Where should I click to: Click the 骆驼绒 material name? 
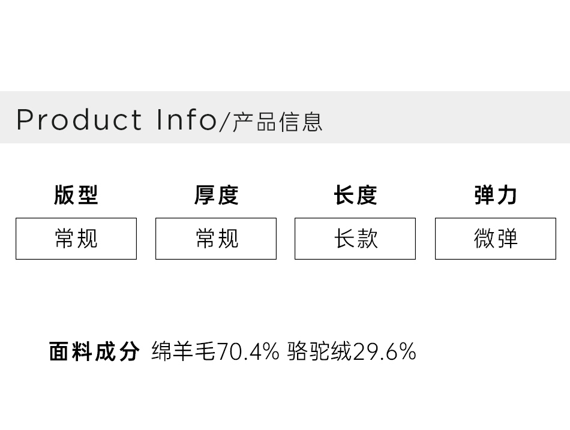click(x=319, y=351)
